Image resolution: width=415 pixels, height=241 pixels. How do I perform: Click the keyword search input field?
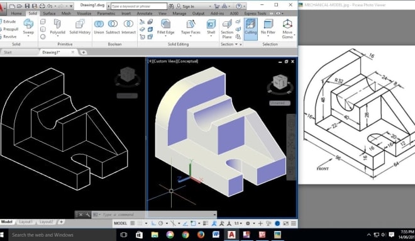point(139,6)
